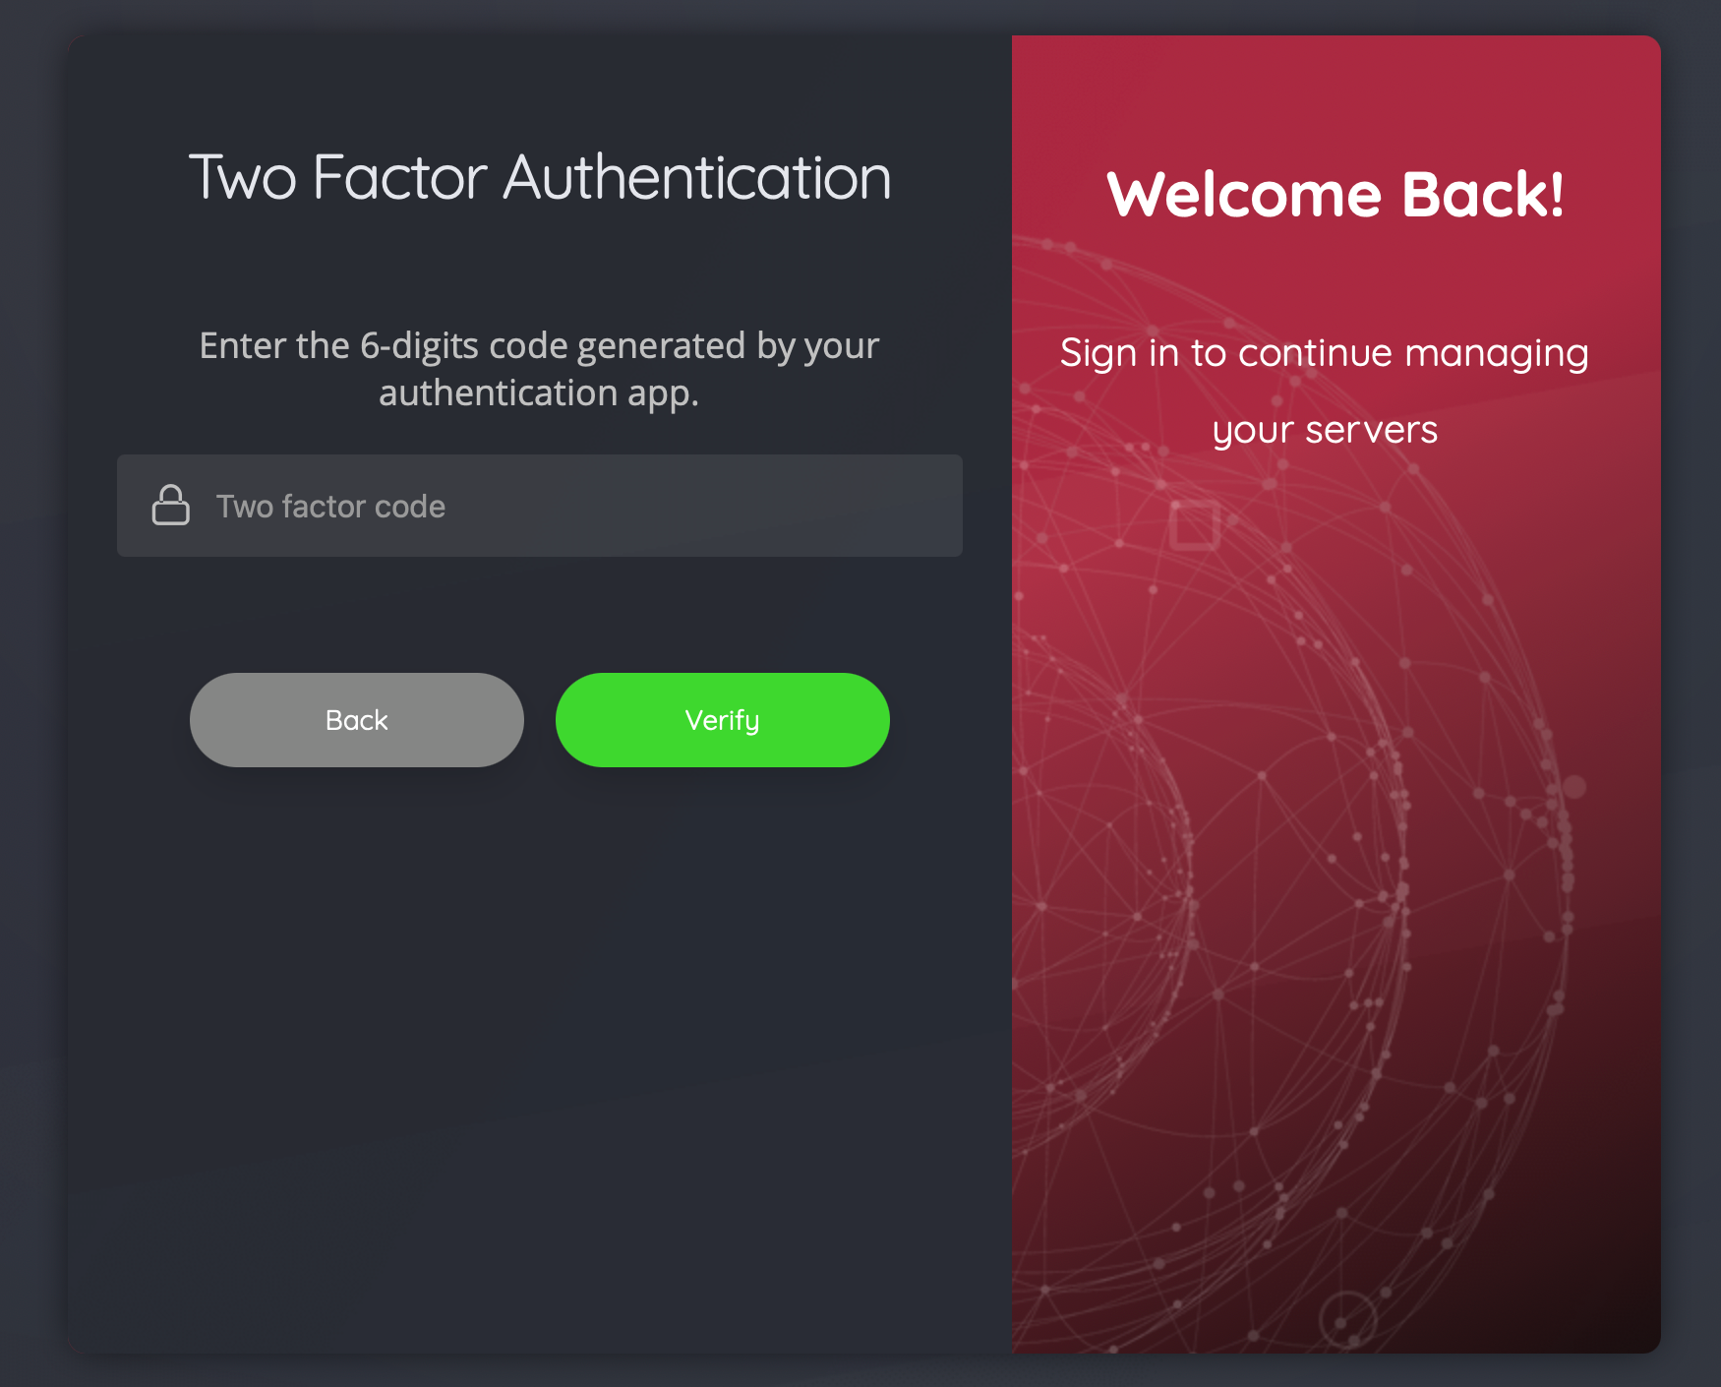This screenshot has height=1387, width=1721.
Task: Click the Welcome Back! heading
Action: point(1335,194)
